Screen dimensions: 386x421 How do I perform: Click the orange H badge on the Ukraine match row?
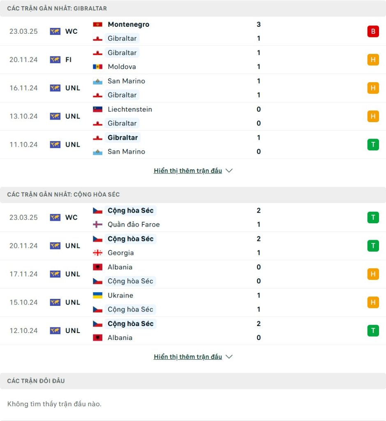[373, 302]
